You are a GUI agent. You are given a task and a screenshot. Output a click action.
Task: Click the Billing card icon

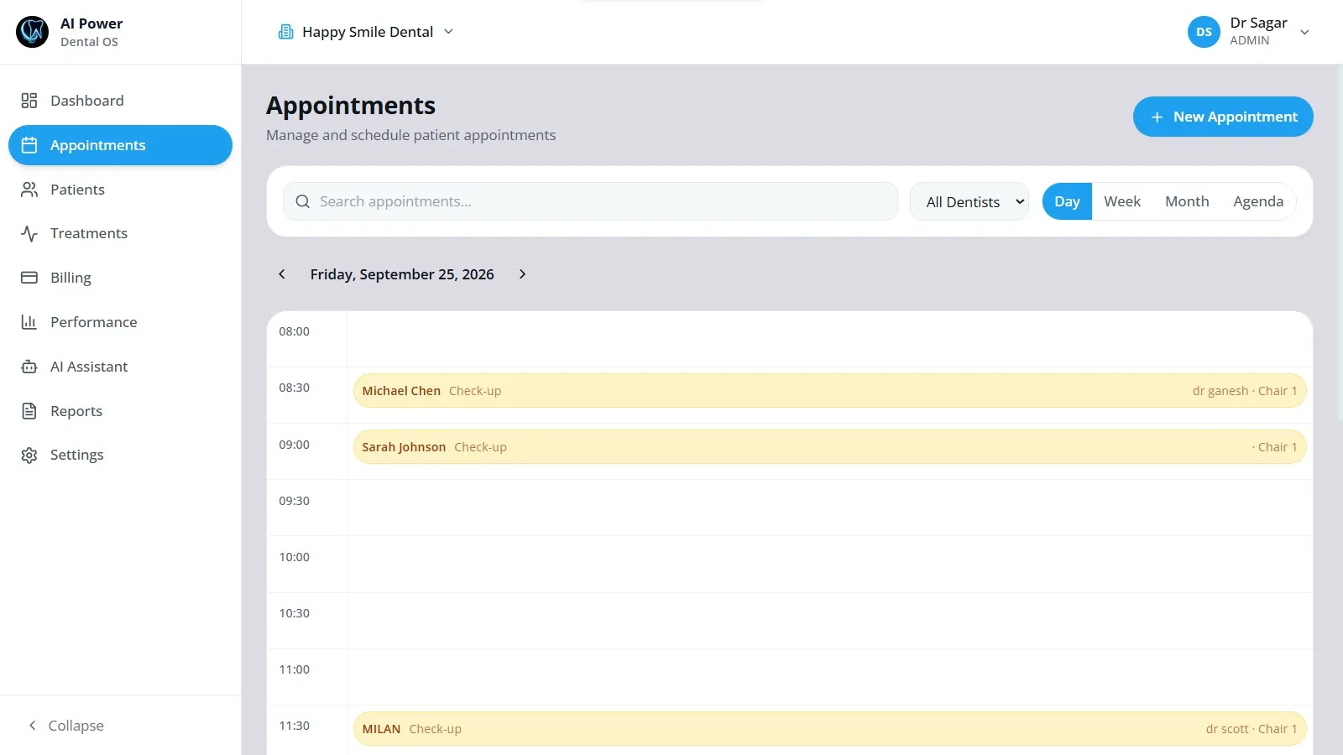tap(29, 278)
